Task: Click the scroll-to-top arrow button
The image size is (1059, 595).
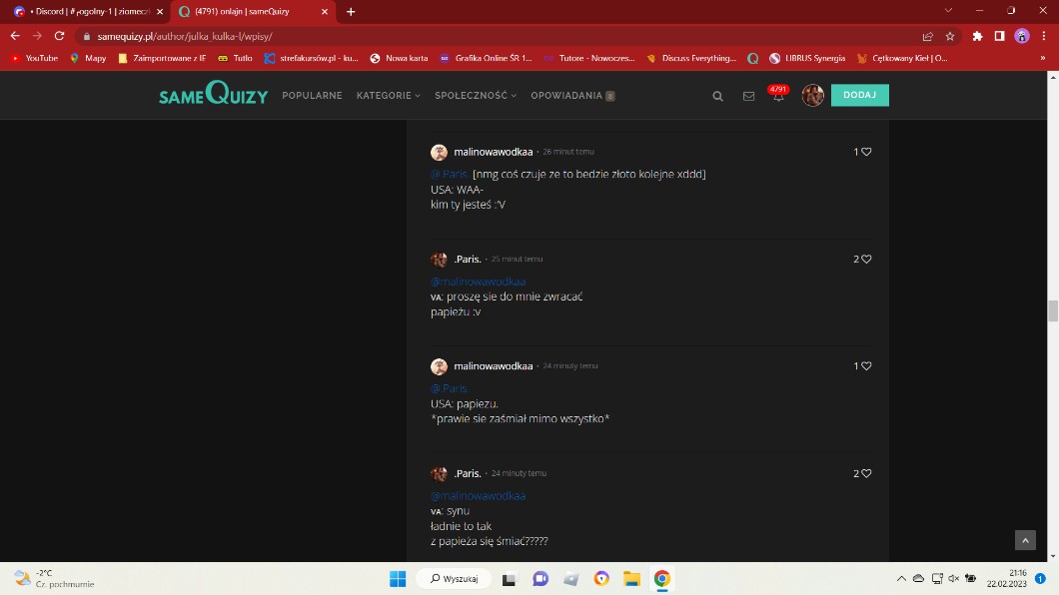Action: point(1025,540)
